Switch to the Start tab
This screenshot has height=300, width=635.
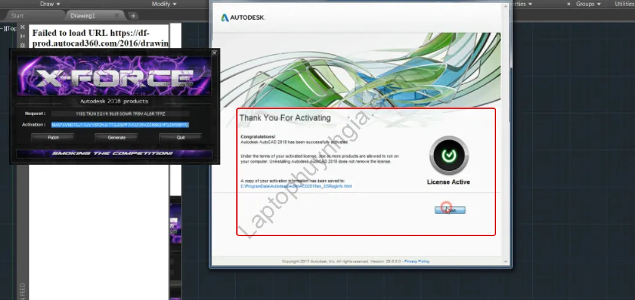click(18, 15)
